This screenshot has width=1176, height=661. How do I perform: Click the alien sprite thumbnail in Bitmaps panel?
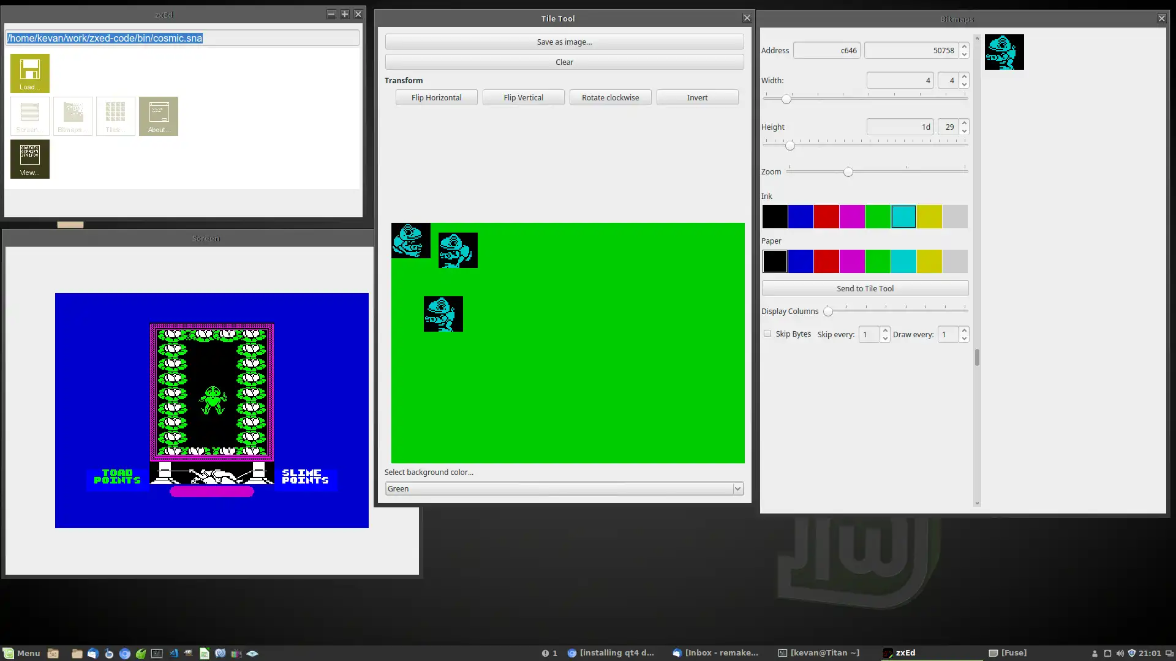(1004, 51)
